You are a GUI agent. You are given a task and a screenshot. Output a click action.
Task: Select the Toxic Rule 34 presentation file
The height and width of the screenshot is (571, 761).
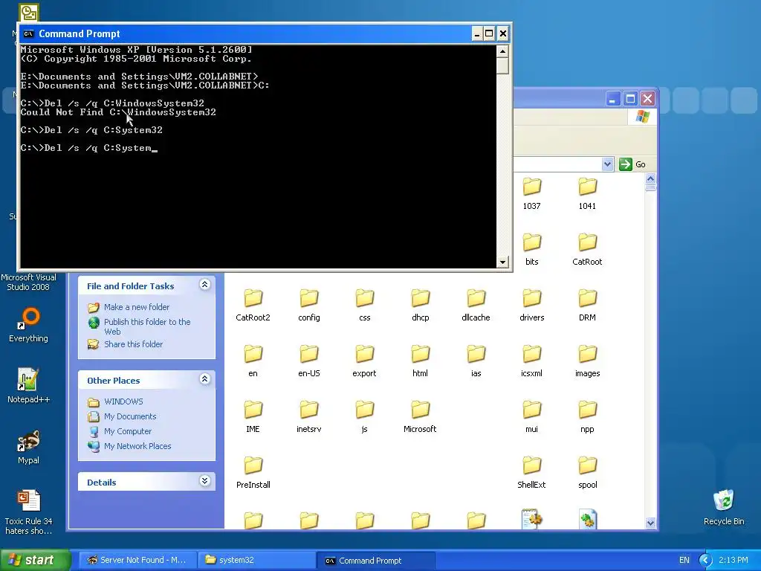click(x=29, y=512)
